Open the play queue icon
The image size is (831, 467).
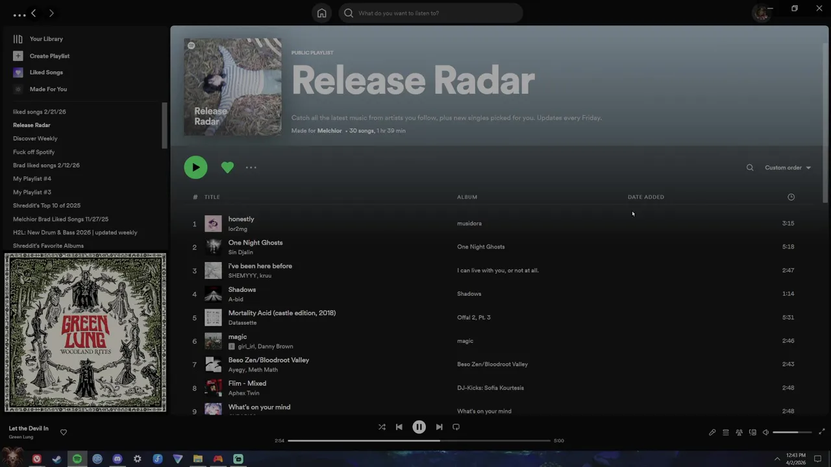726,433
